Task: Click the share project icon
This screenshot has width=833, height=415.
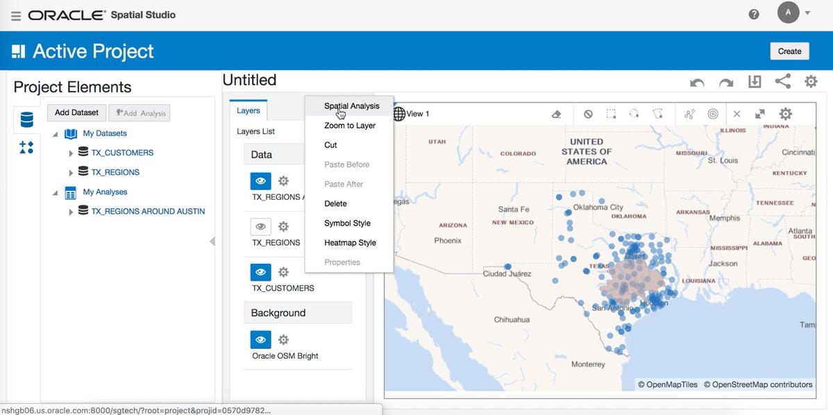Action: coord(782,81)
